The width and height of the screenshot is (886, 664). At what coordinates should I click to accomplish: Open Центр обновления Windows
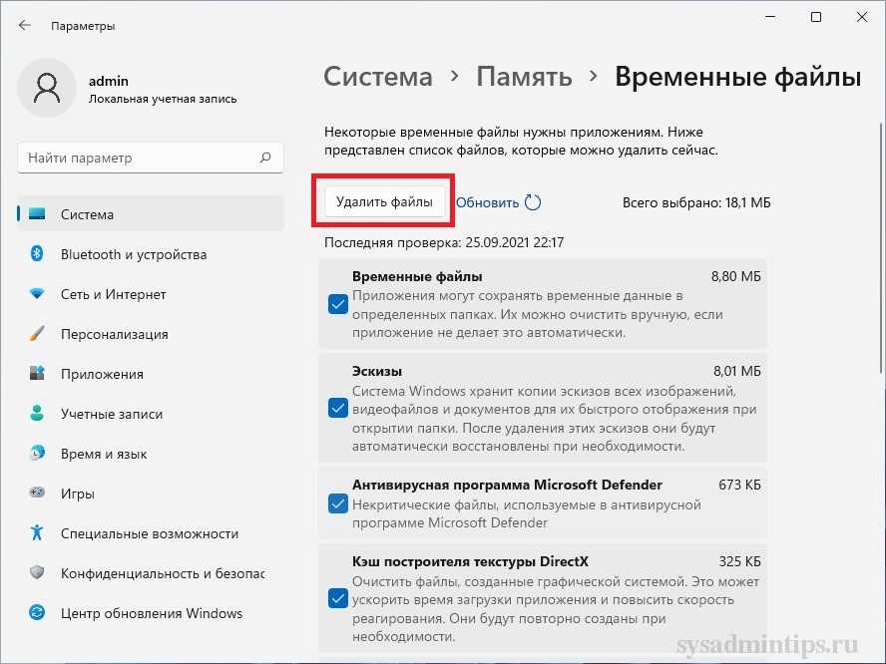(151, 613)
